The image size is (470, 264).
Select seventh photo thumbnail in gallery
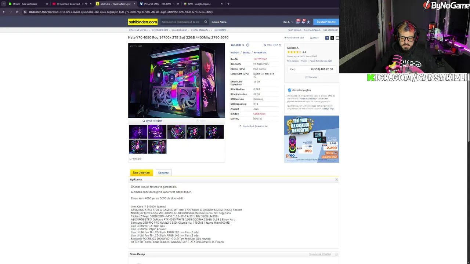point(157,147)
